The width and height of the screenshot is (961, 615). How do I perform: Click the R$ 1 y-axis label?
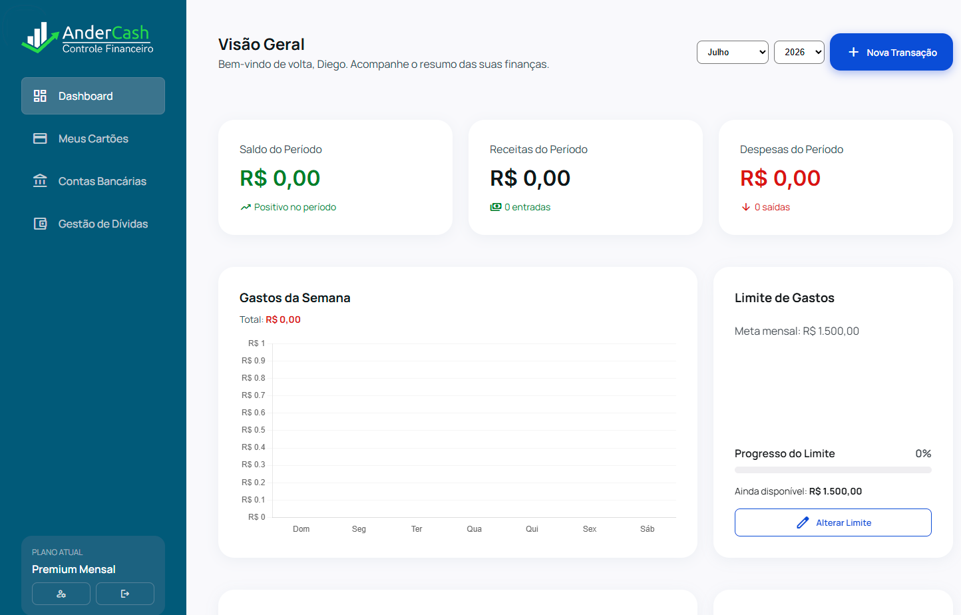coord(256,343)
